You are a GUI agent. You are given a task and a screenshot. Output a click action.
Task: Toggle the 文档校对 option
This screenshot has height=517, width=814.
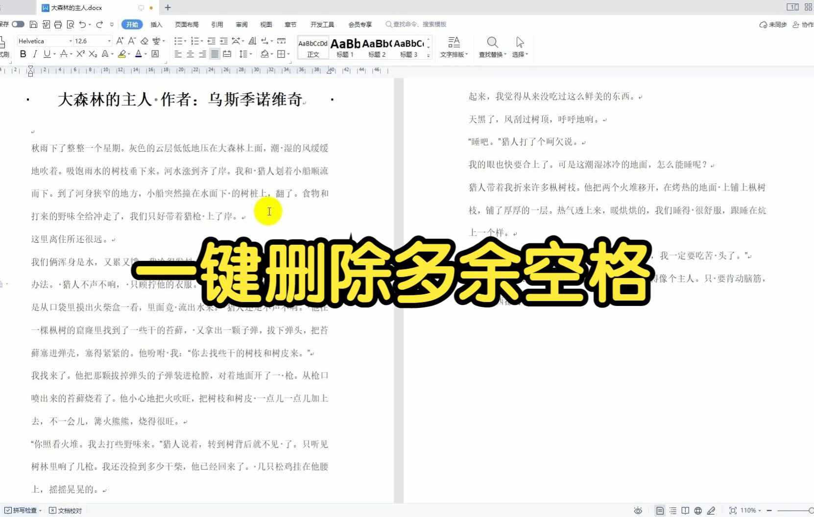(x=66, y=510)
